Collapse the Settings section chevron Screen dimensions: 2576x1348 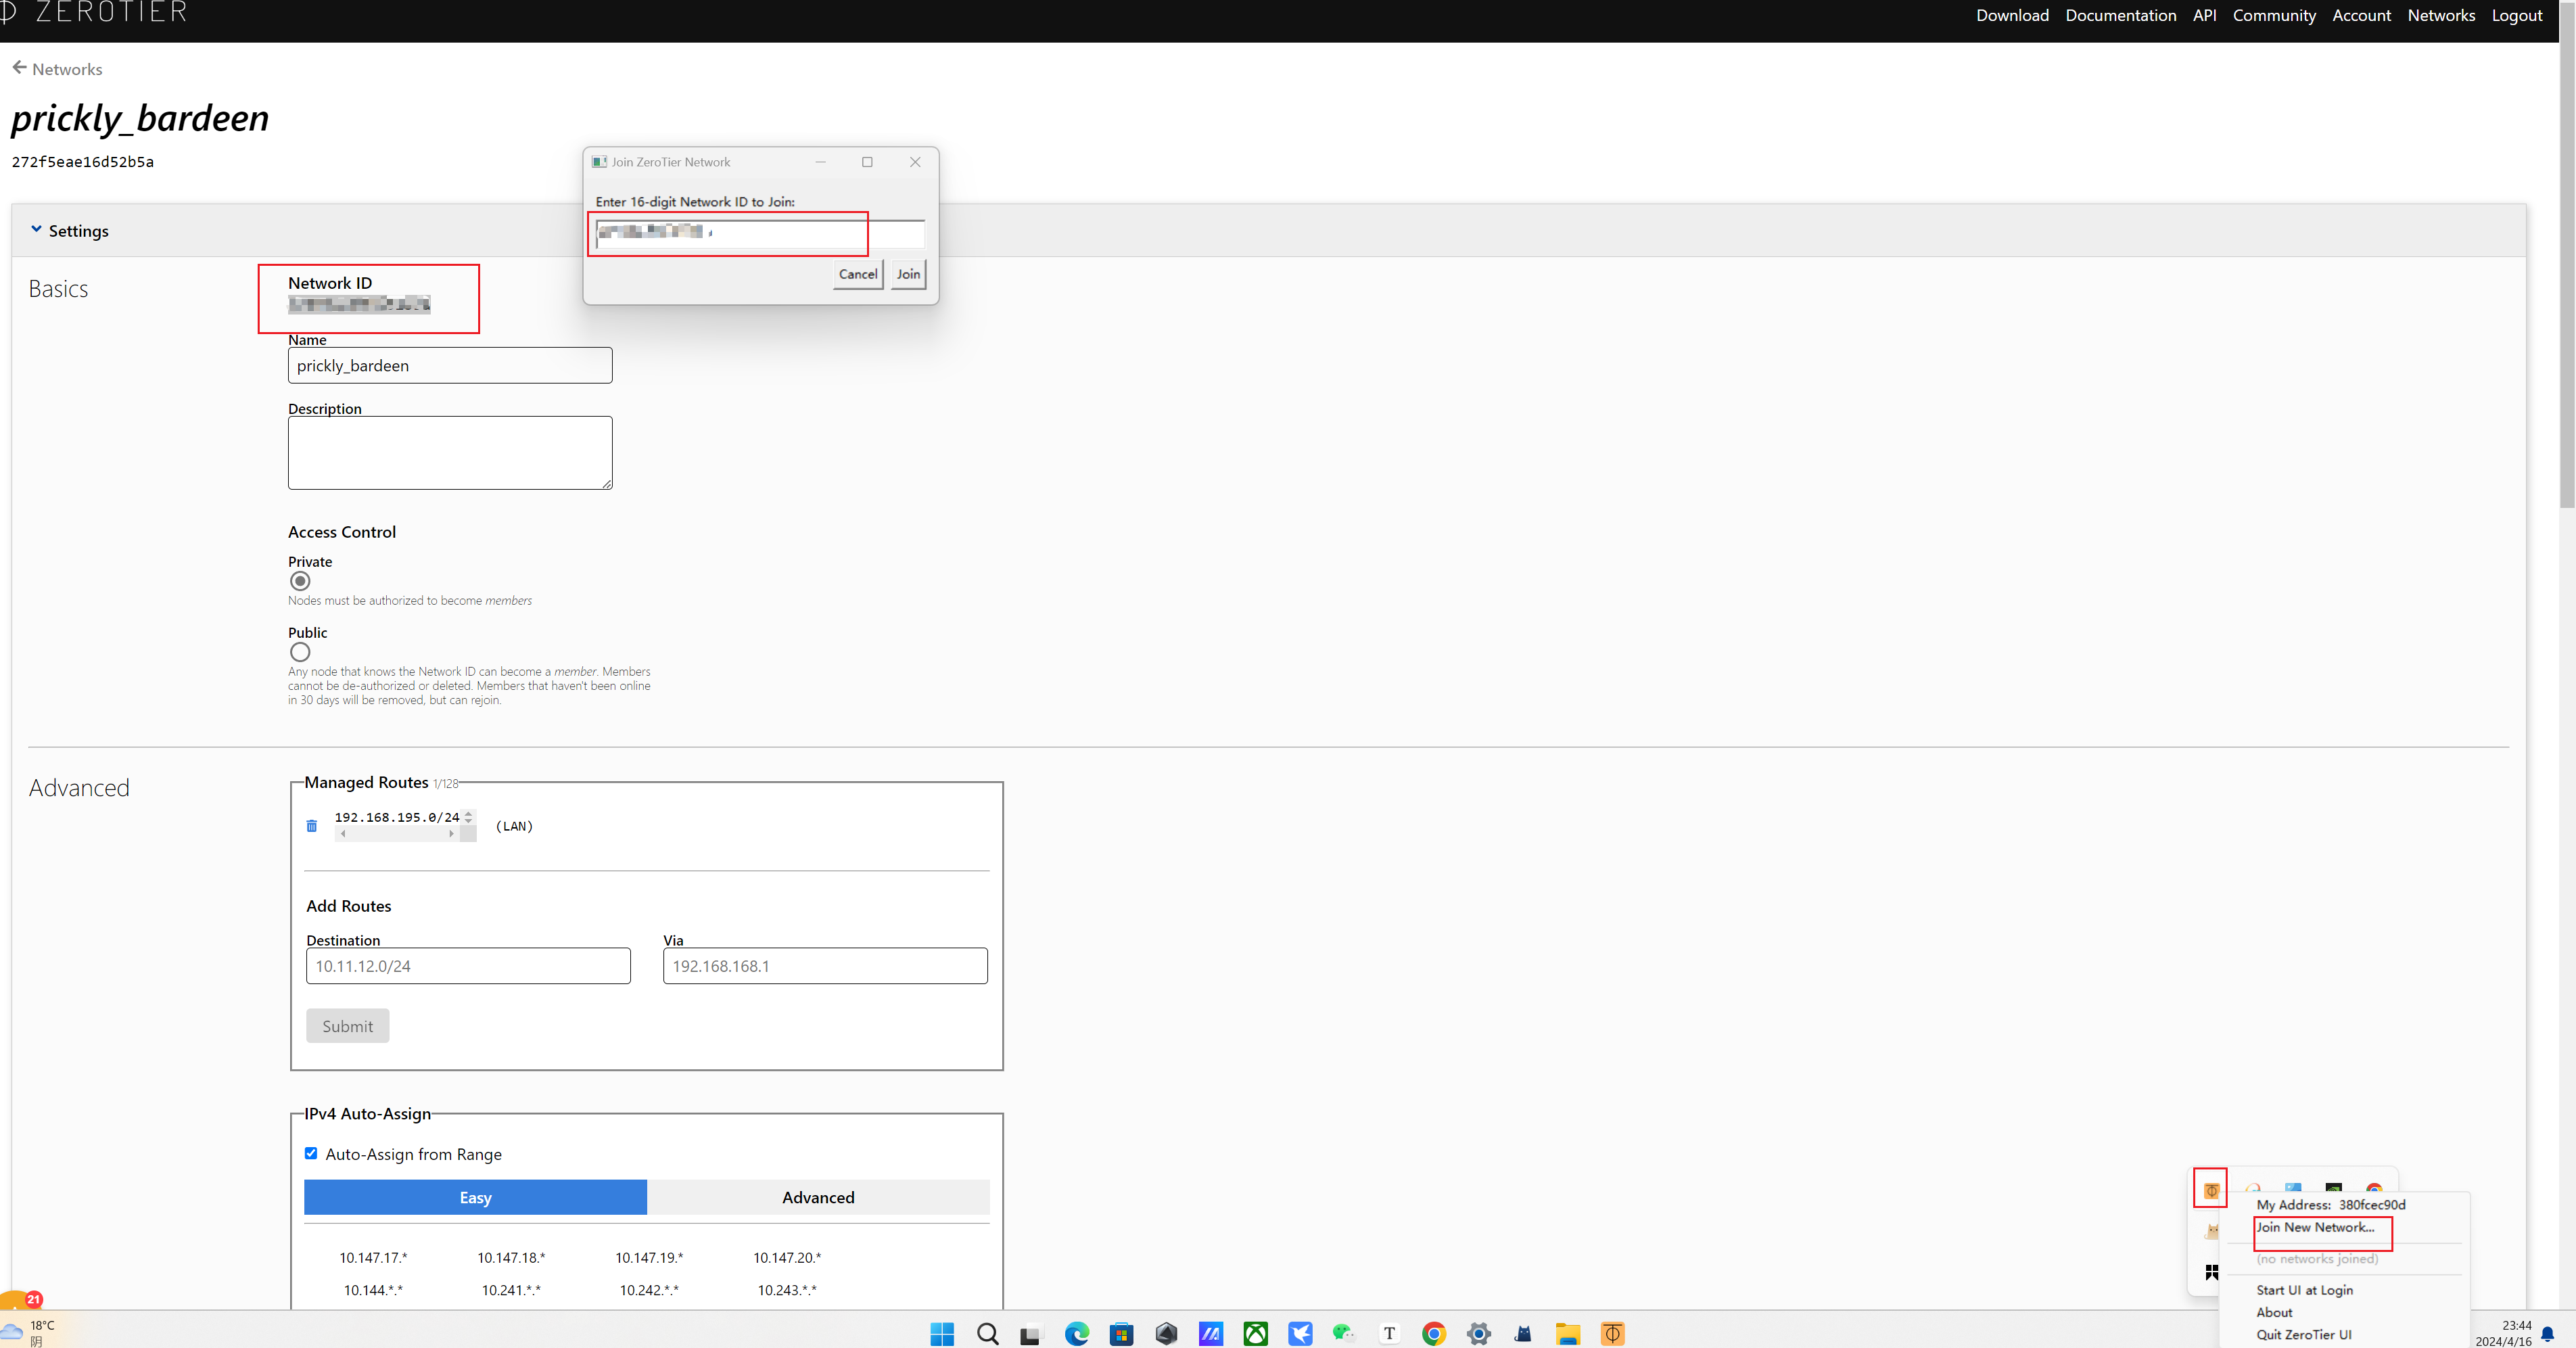pyautogui.click(x=37, y=229)
